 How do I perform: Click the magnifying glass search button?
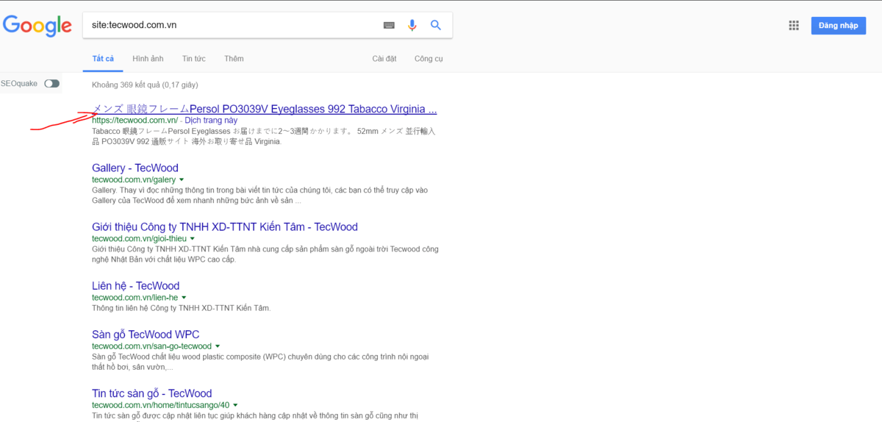tap(436, 25)
